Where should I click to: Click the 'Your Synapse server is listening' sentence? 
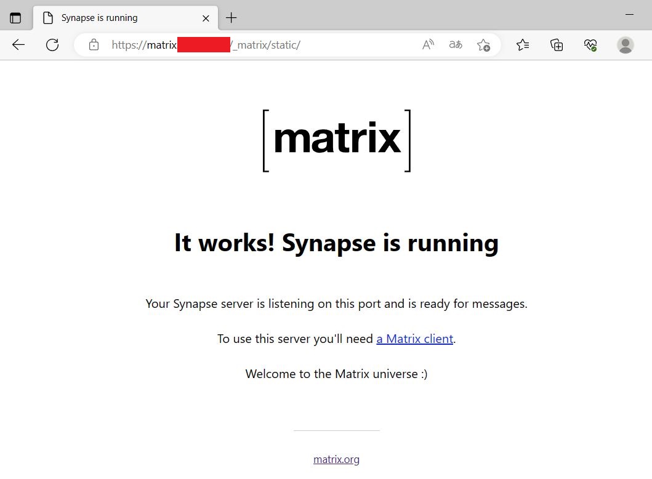336,304
